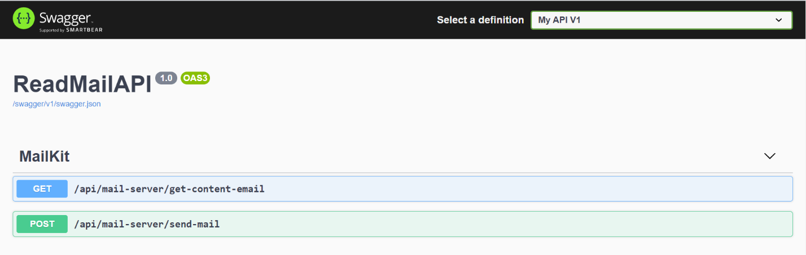Expand the send-mail endpoint path

point(147,224)
